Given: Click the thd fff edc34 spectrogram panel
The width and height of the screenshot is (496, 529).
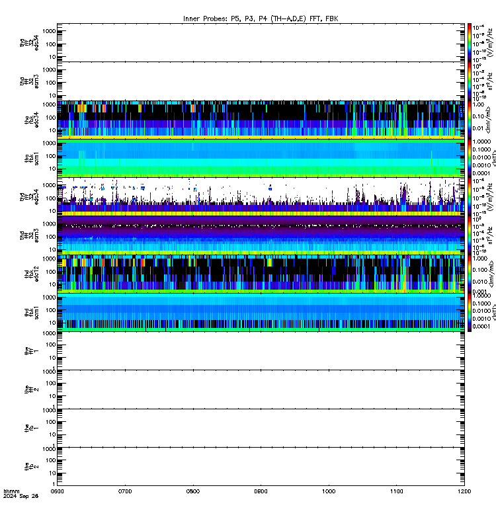Looking at the screenshot, I should point(261,196).
